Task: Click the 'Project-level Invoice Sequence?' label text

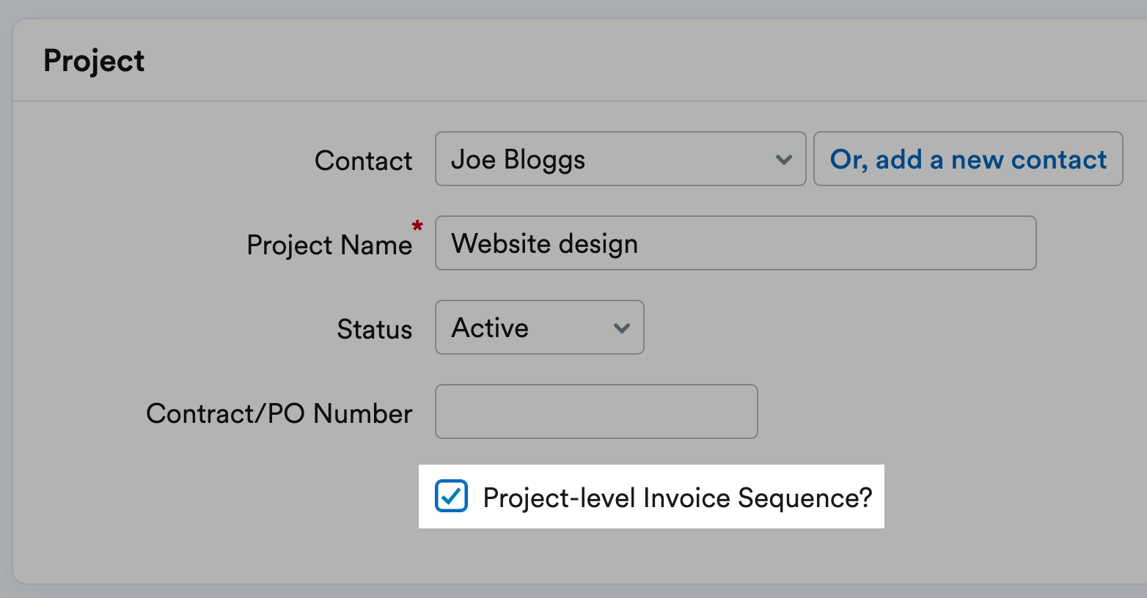Action: (x=678, y=498)
